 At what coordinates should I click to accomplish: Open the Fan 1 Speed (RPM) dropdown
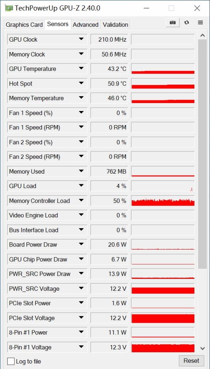tap(81, 127)
